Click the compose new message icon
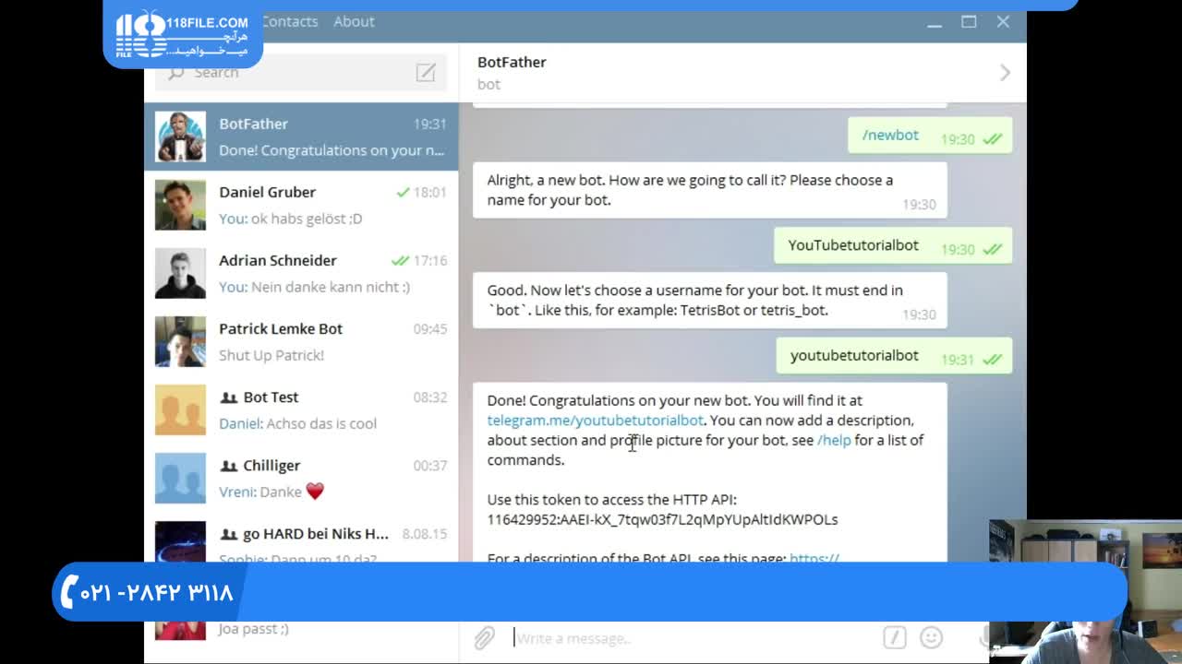Image resolution: width=1182 pixels, height=664 pixels. point(426,73)
